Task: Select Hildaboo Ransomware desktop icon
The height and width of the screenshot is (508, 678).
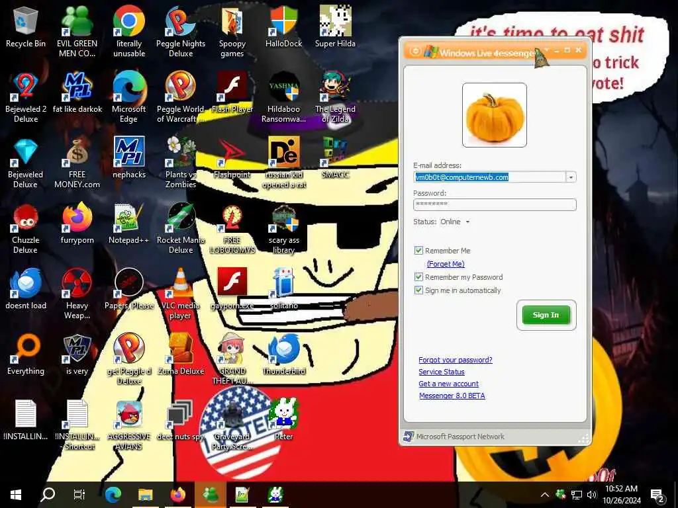Action: pyautogui.click(x=283, y=98)
